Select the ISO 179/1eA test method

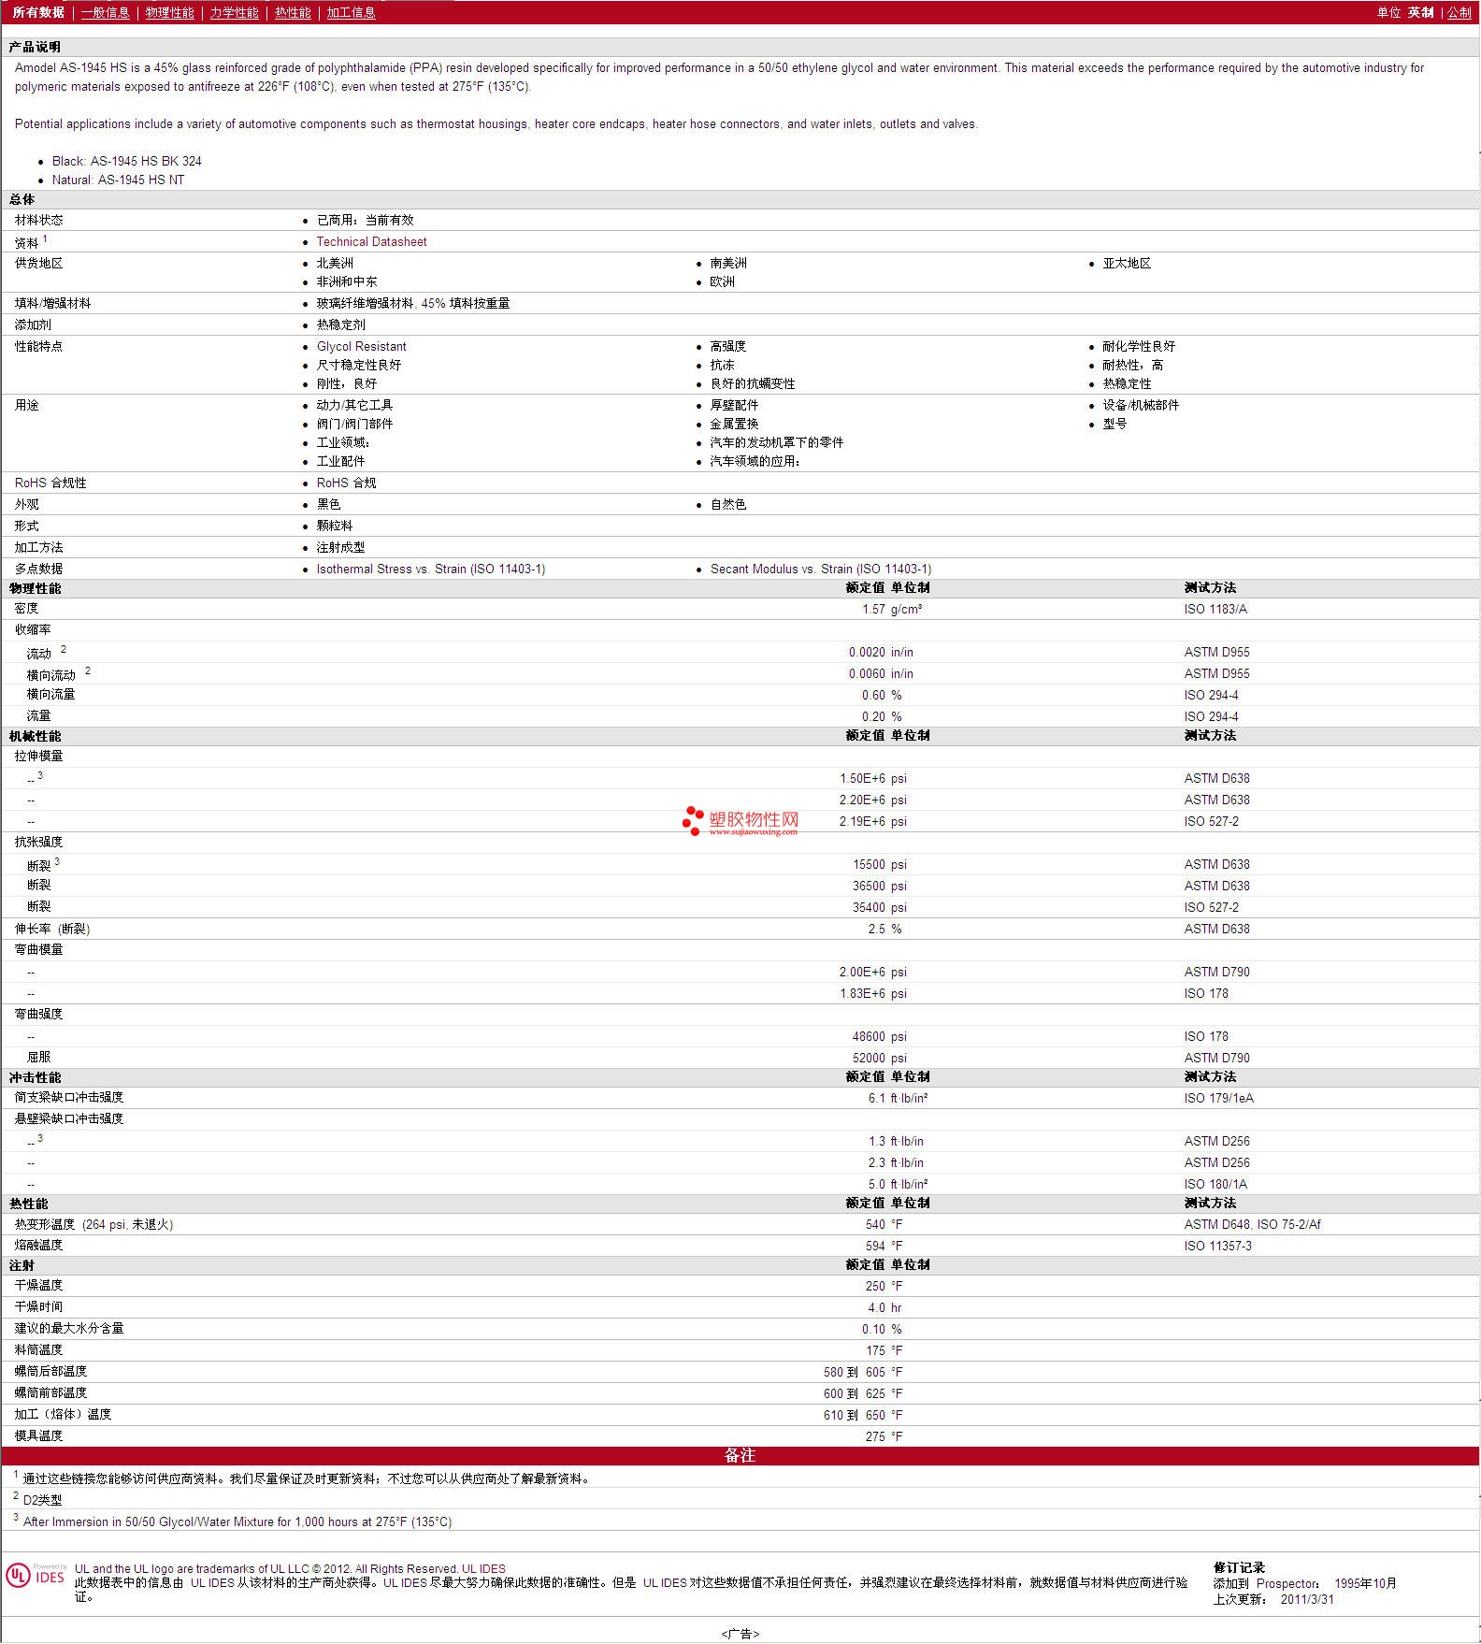tap(1219, 1098)
